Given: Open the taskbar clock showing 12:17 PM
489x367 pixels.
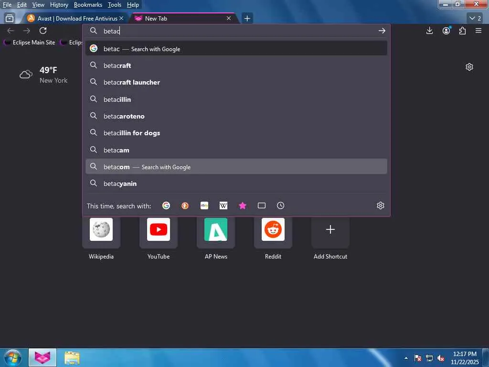Looking at the screenshot, I should click(x=465, y=357).
